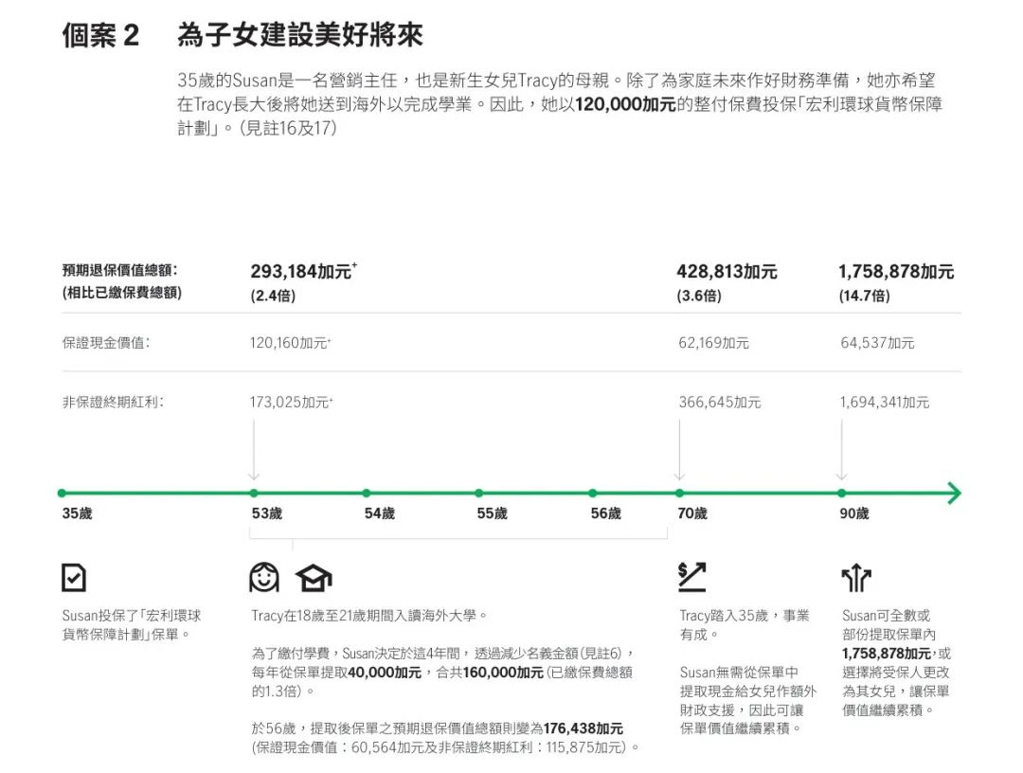
Task: Click the bold "1,758,878加元" in the 90歲 description
Action: pyautogui.click(x=887, y=653)
